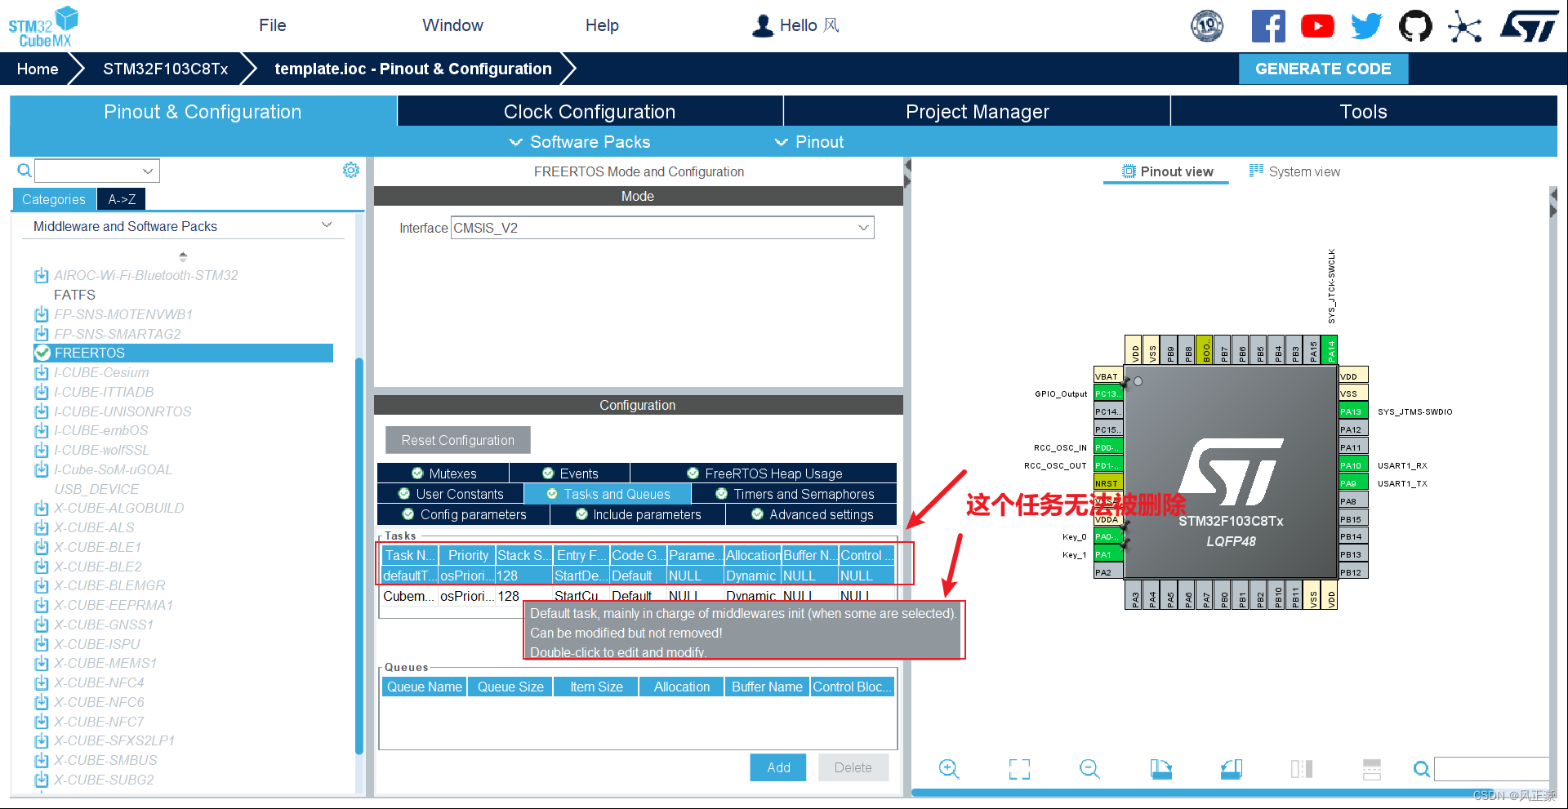Click the Delete queue button

(x=853, y=767)
